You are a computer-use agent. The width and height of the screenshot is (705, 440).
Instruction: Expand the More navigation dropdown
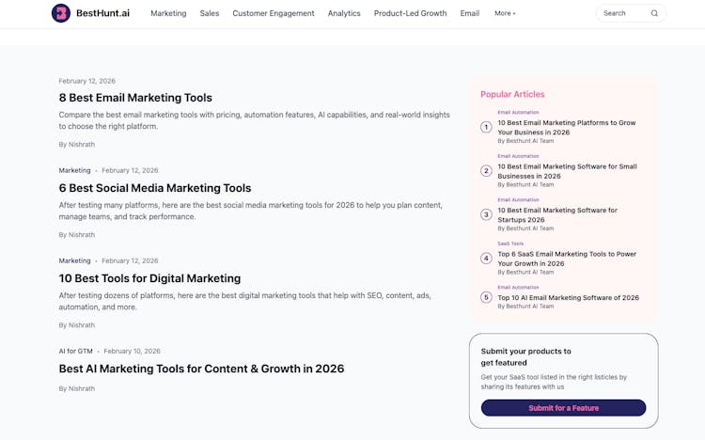505,13
